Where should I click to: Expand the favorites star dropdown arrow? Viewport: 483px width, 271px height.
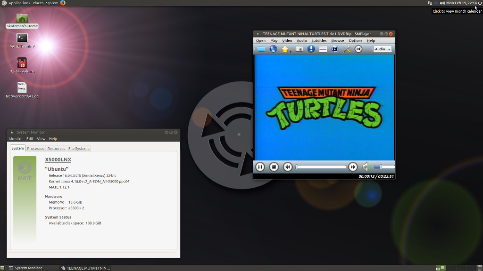point(290,52)
